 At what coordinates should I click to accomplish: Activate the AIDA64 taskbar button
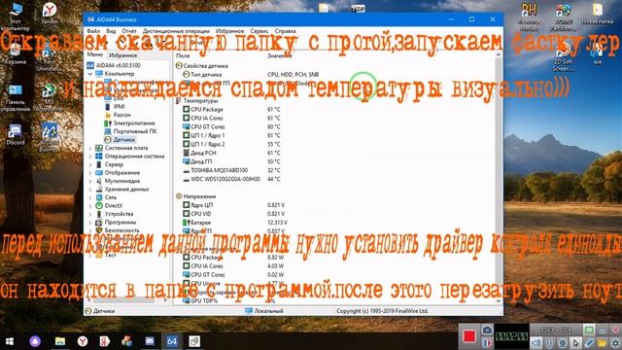point(172,341)
